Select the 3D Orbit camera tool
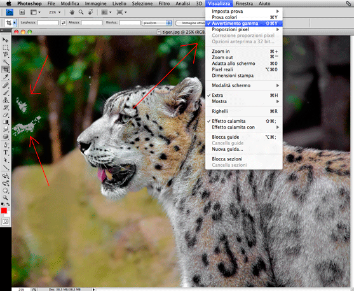354x291 pixels. (x=6, y=183)
